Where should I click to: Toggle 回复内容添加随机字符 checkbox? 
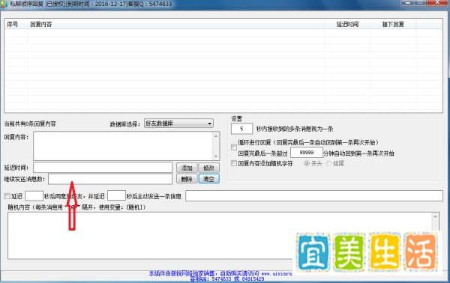click(x=234, y=163)
